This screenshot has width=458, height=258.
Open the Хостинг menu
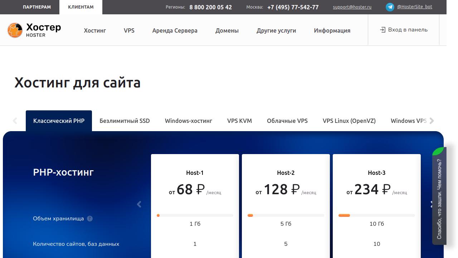95,30
